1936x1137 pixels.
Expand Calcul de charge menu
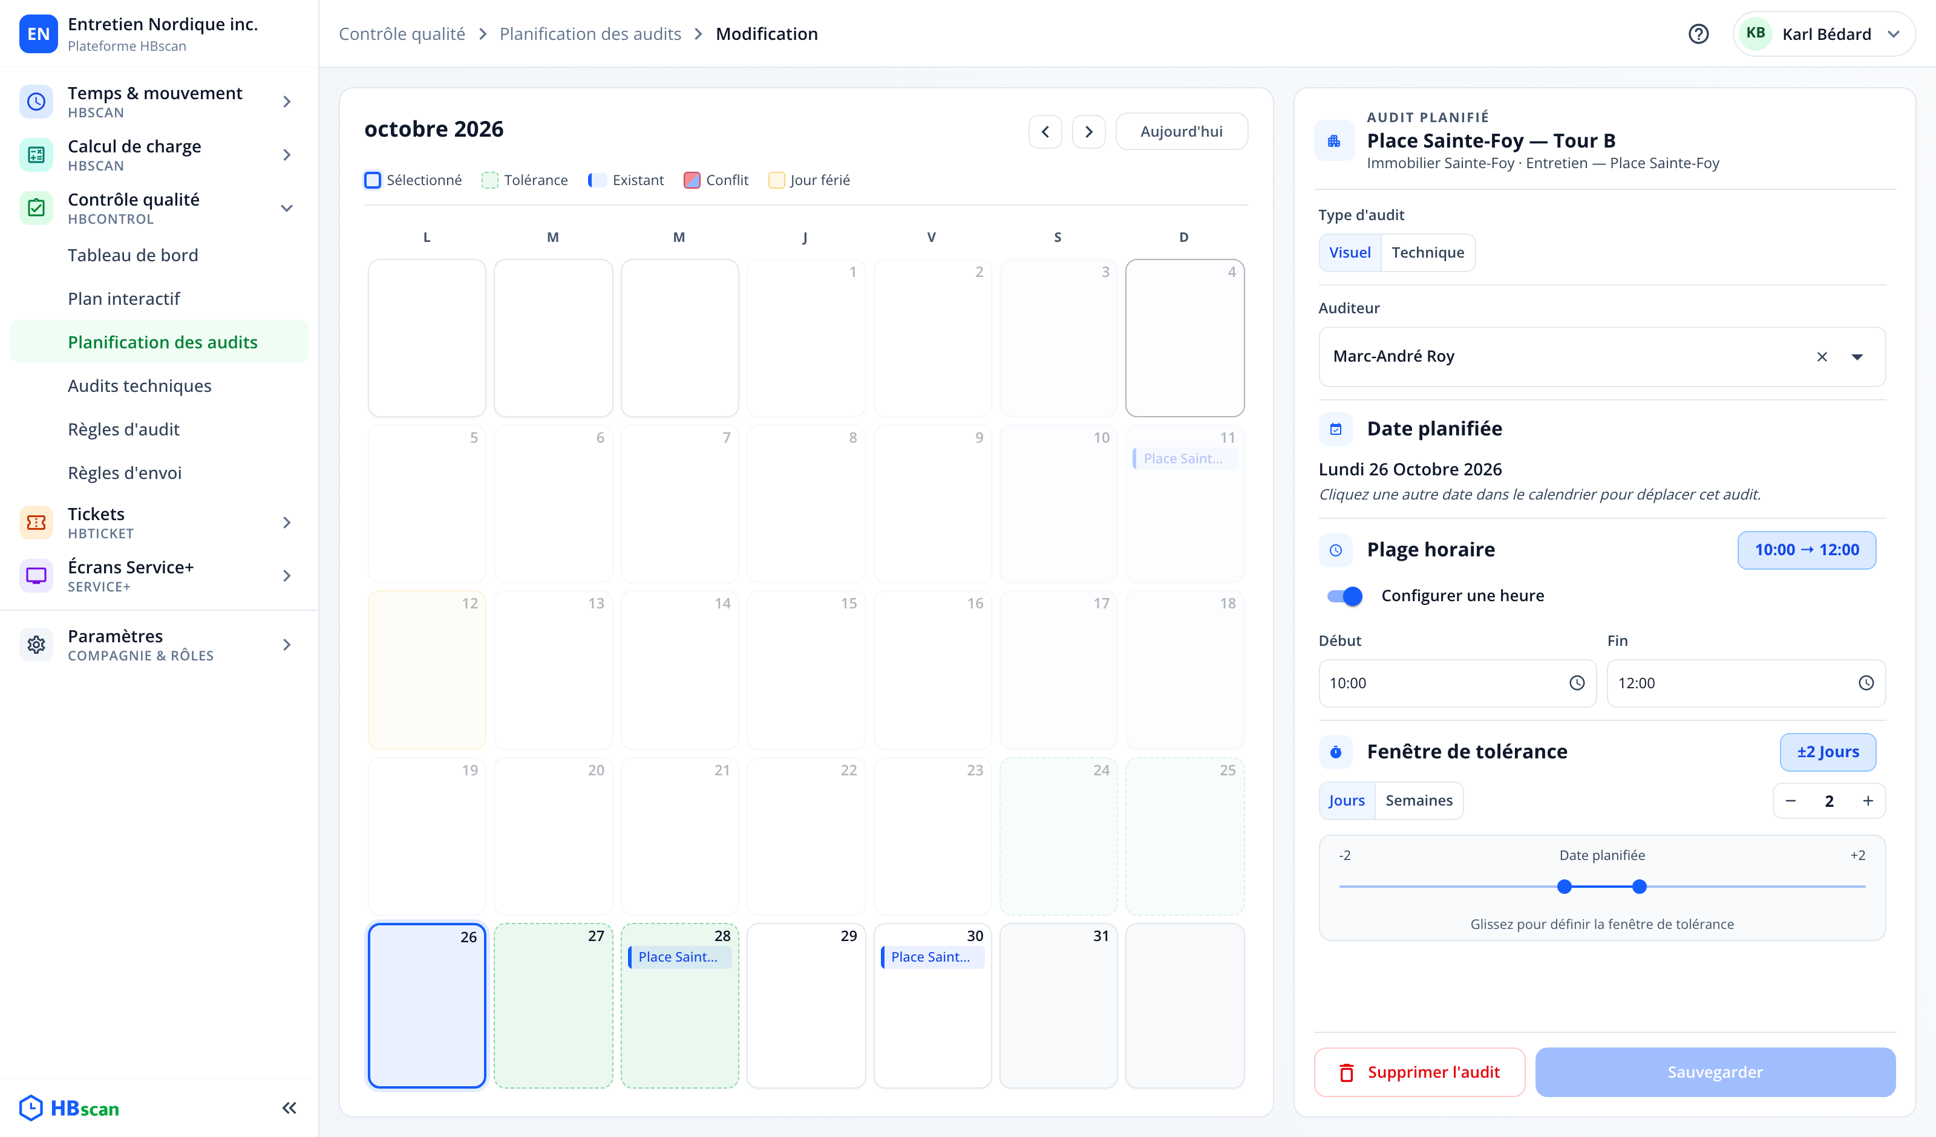tap(287, 154)
